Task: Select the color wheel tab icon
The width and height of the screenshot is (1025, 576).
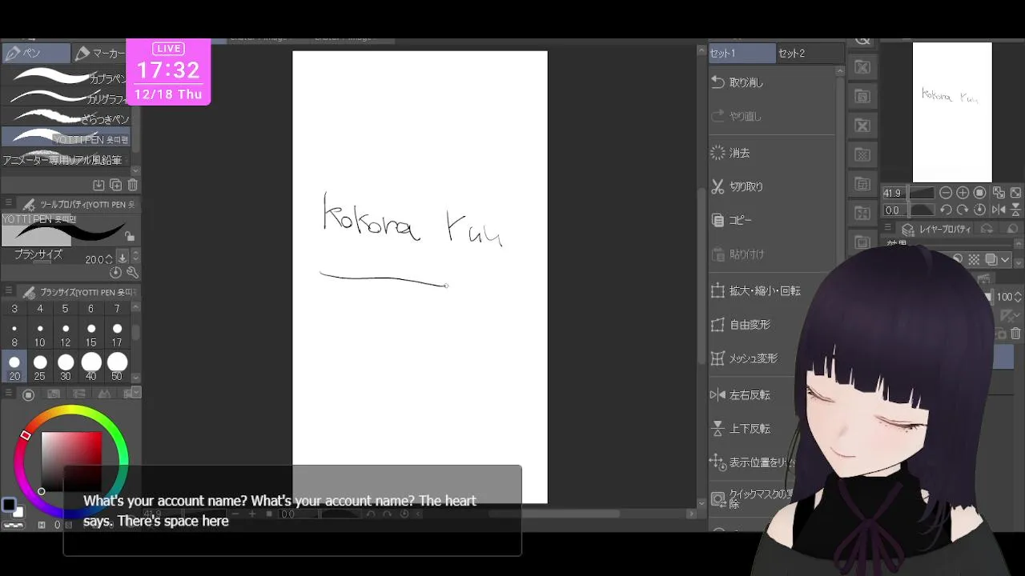Action: [x=28, y=394]
